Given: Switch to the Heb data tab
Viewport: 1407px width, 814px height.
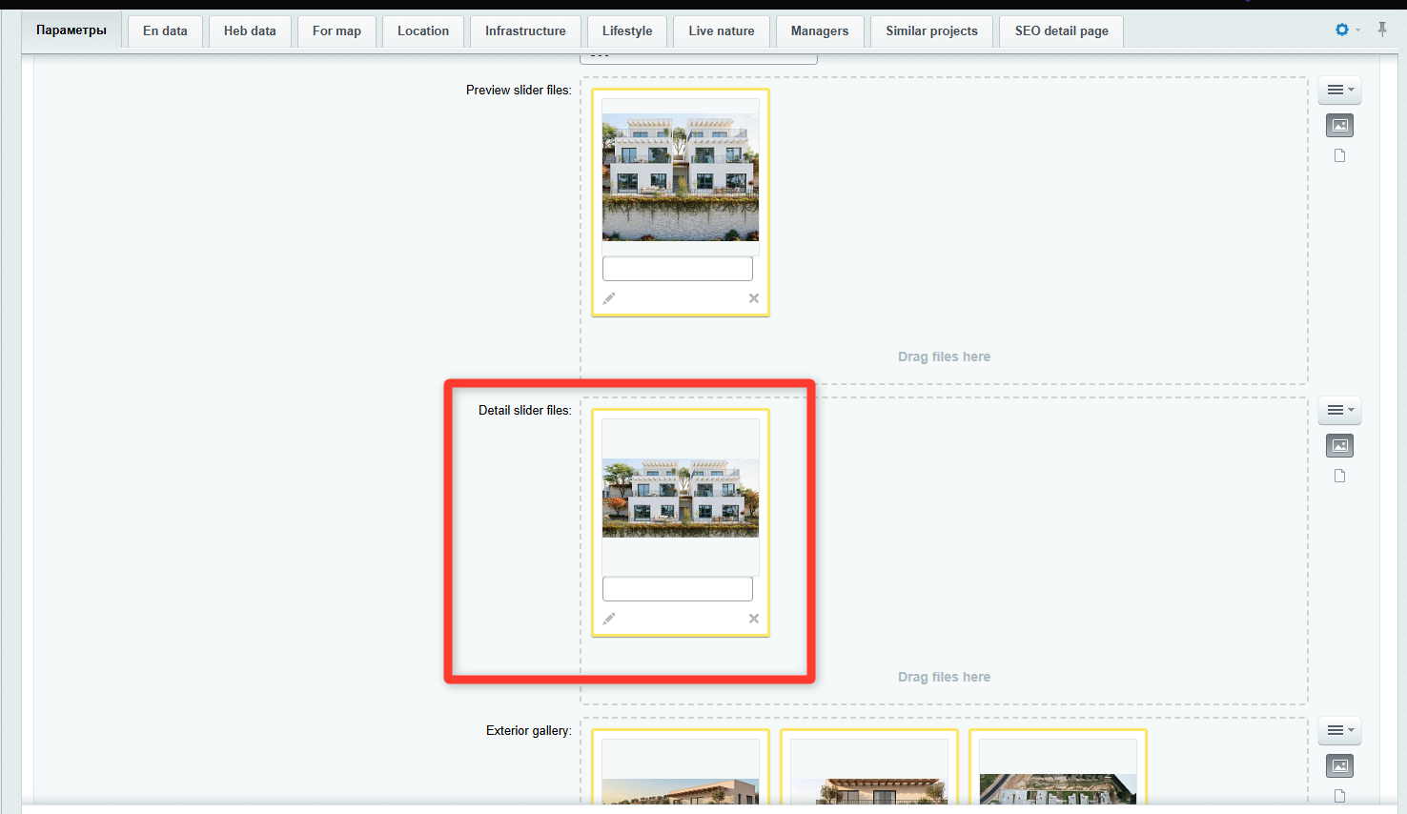Looking at the screenshot, I should click(x=250, y=31).
